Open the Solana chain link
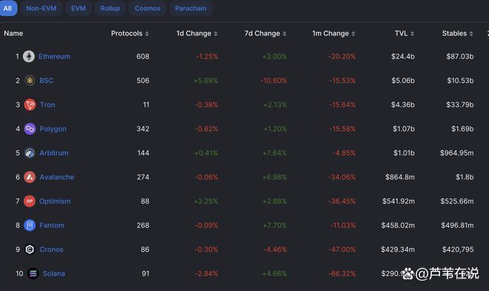Viewport: 489px width, 291px height. [54, 273]
